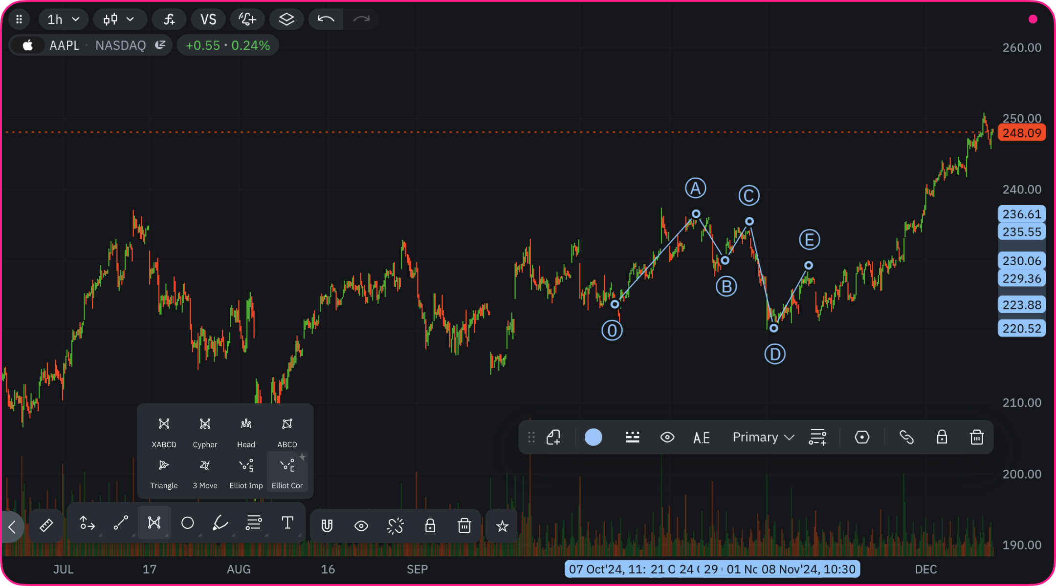The height and width of the screenshot is (586, 1056).
Task: Expand the candle chart type dropdown
Action: [119, 20]
